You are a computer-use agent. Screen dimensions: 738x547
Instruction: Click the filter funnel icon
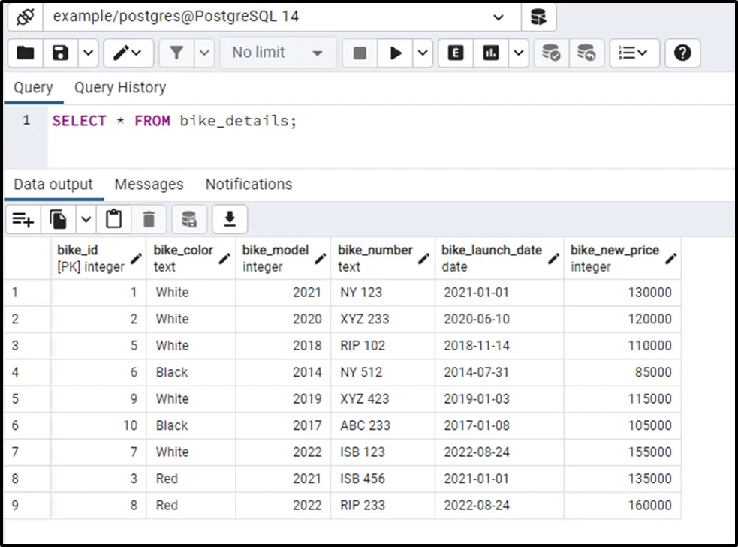click(x=176, y=53)
